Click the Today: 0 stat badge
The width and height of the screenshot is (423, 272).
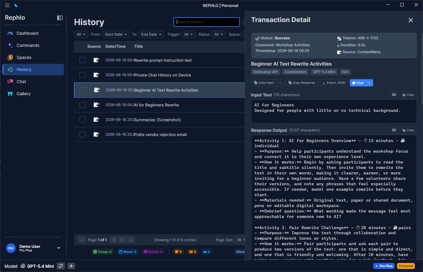click(x=102, y=252)
